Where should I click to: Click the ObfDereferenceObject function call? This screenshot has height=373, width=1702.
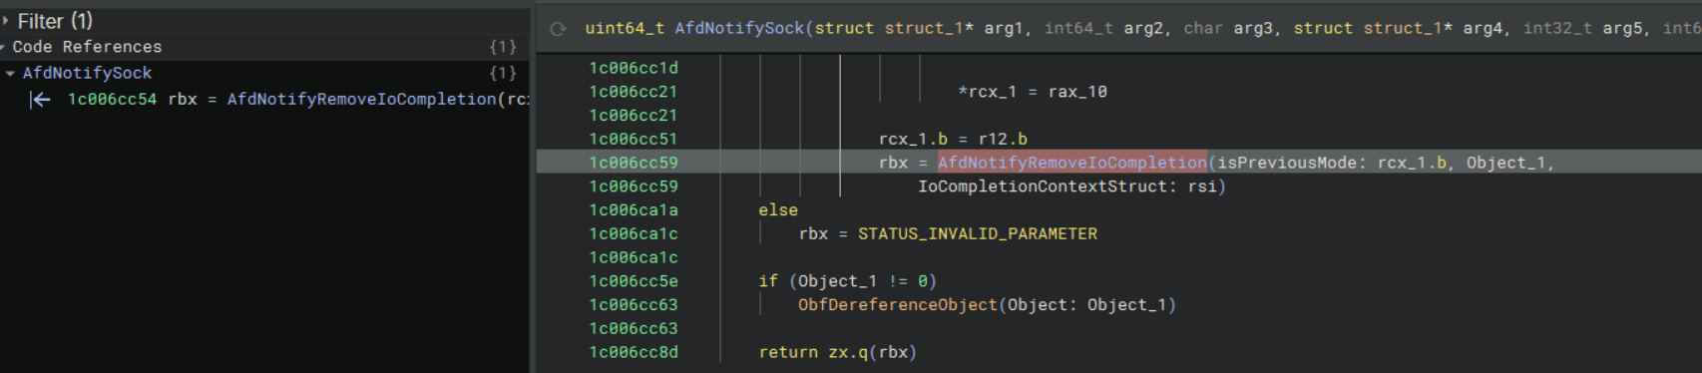coord(897,305)
